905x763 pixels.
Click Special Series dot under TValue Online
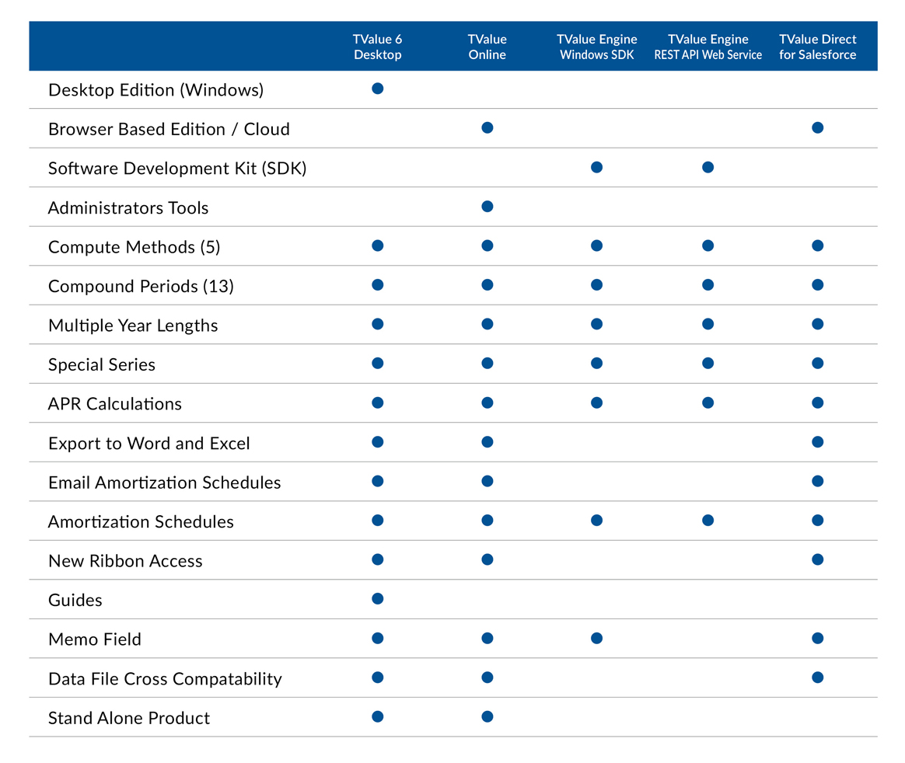click(487, 364)
